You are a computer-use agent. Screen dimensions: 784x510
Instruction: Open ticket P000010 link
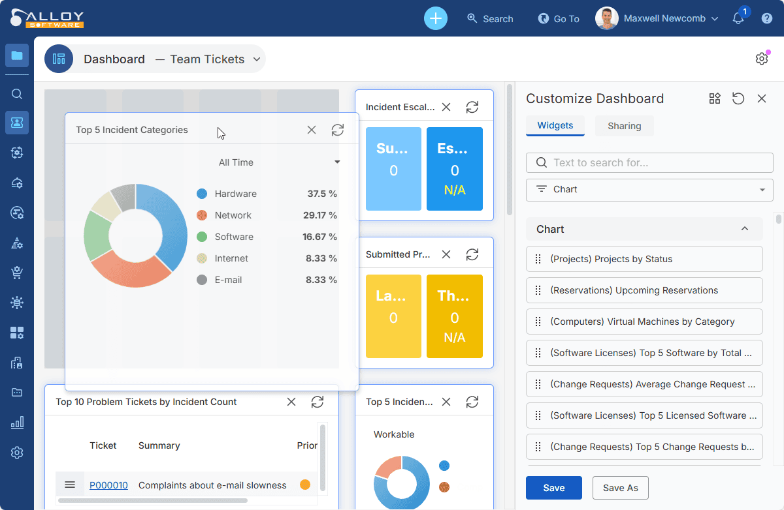click(108, 485)
